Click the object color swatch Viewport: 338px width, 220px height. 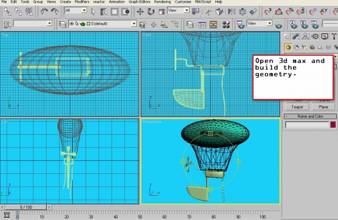click(x=333, y=125)
